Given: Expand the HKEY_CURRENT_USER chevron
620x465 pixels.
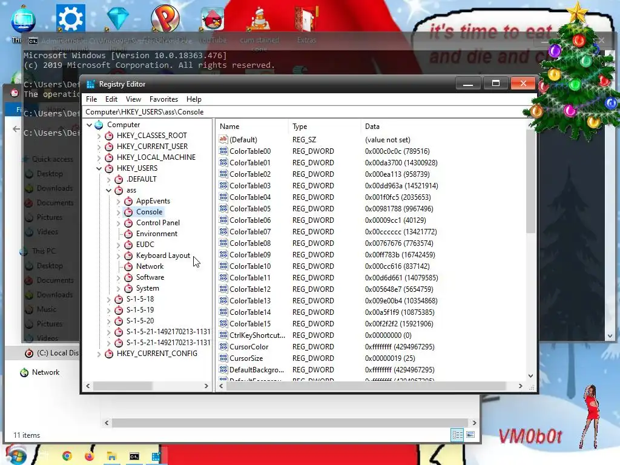Looking at the screenshot, I should (x=99, y=147).
